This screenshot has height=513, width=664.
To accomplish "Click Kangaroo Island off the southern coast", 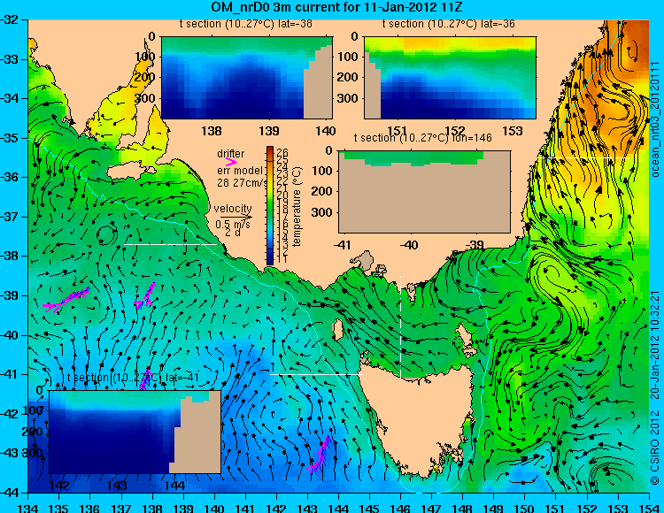I will click(x=131, y=172).
